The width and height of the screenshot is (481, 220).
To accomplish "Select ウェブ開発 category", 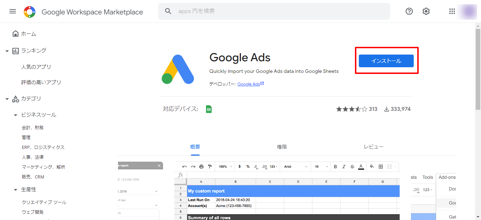I will point(33,212).
